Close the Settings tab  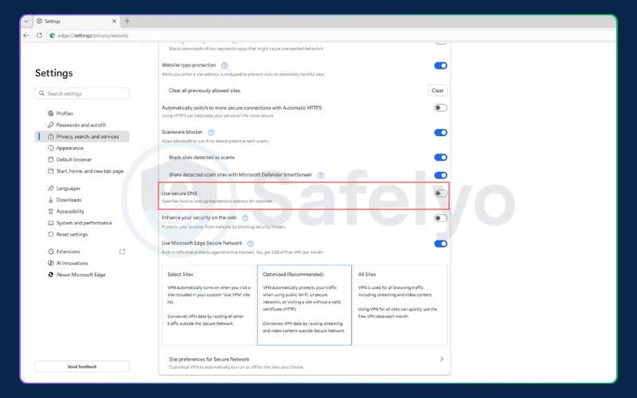(x=114, y=21)
